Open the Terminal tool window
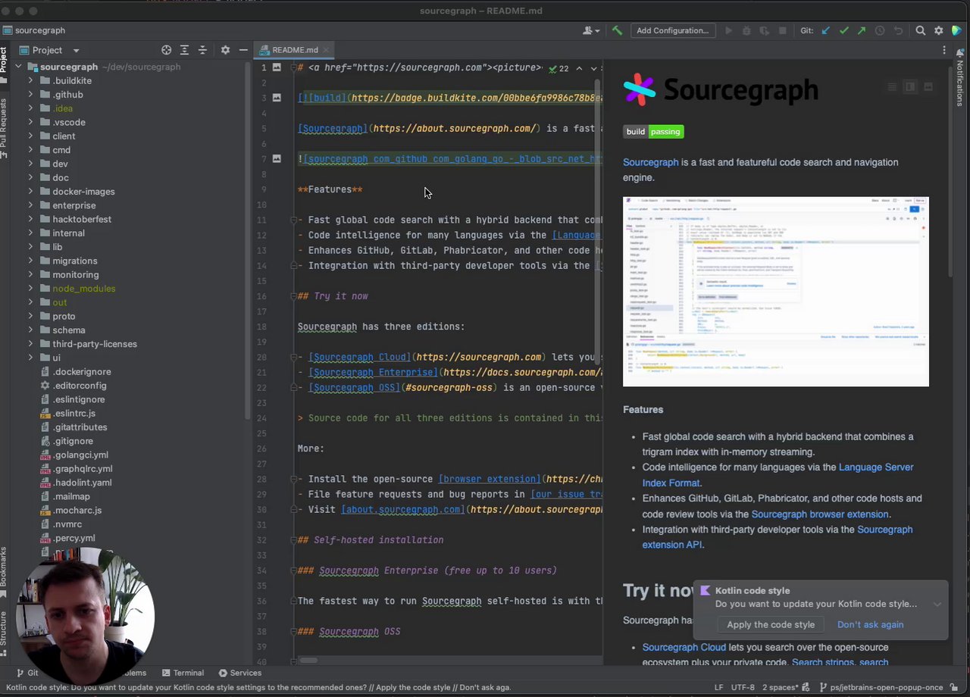The height and width of the screenshot is (697, 970). pyautogui.click(x=182, y=673)
